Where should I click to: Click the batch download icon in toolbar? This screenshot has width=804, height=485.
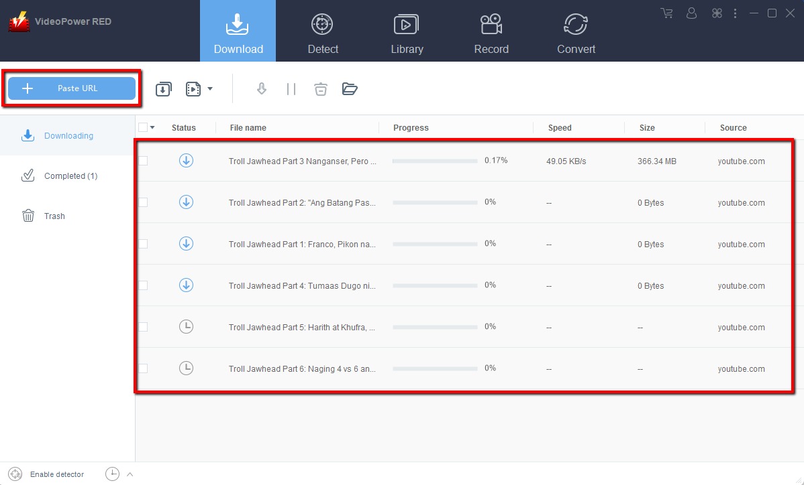[x=163, y=89]
